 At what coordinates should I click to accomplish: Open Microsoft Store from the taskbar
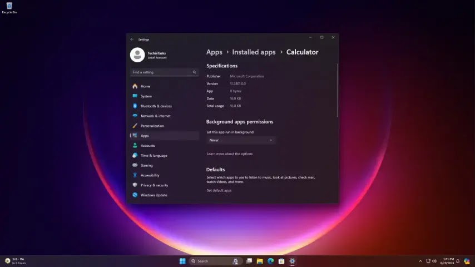[x=281, y=261]
